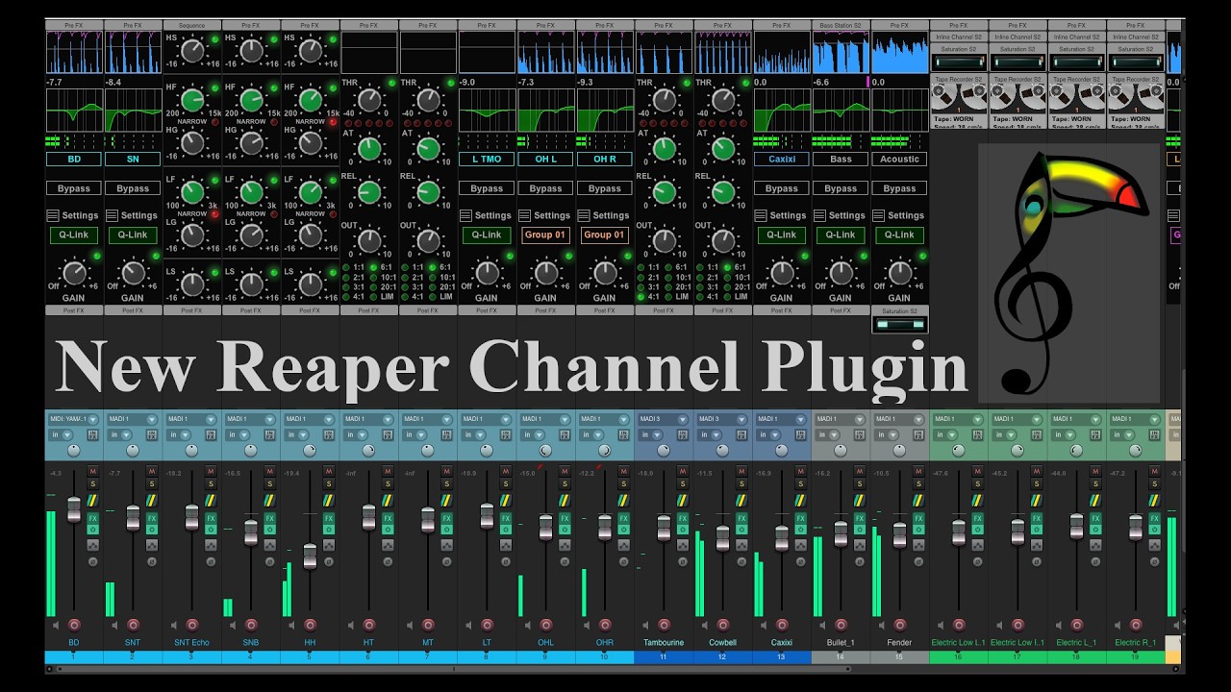This screenshot has height=692, width=1231.
Task: Mute the Tambourine track
Action: pyautogui.click(x=682, y=471)
